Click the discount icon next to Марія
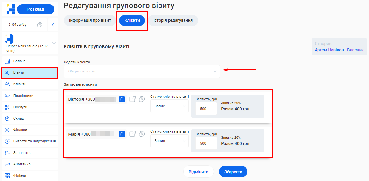The height and width of the screenshot is (181, 369). (142, 134)
